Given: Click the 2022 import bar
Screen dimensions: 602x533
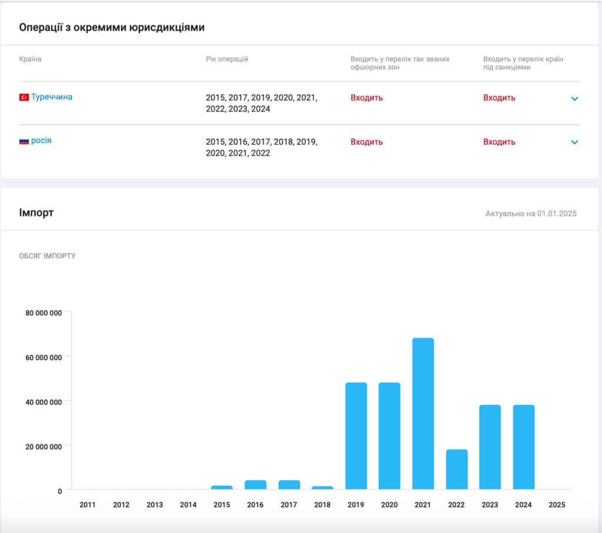Looking at the screenshot, I should tap(456, 469).
